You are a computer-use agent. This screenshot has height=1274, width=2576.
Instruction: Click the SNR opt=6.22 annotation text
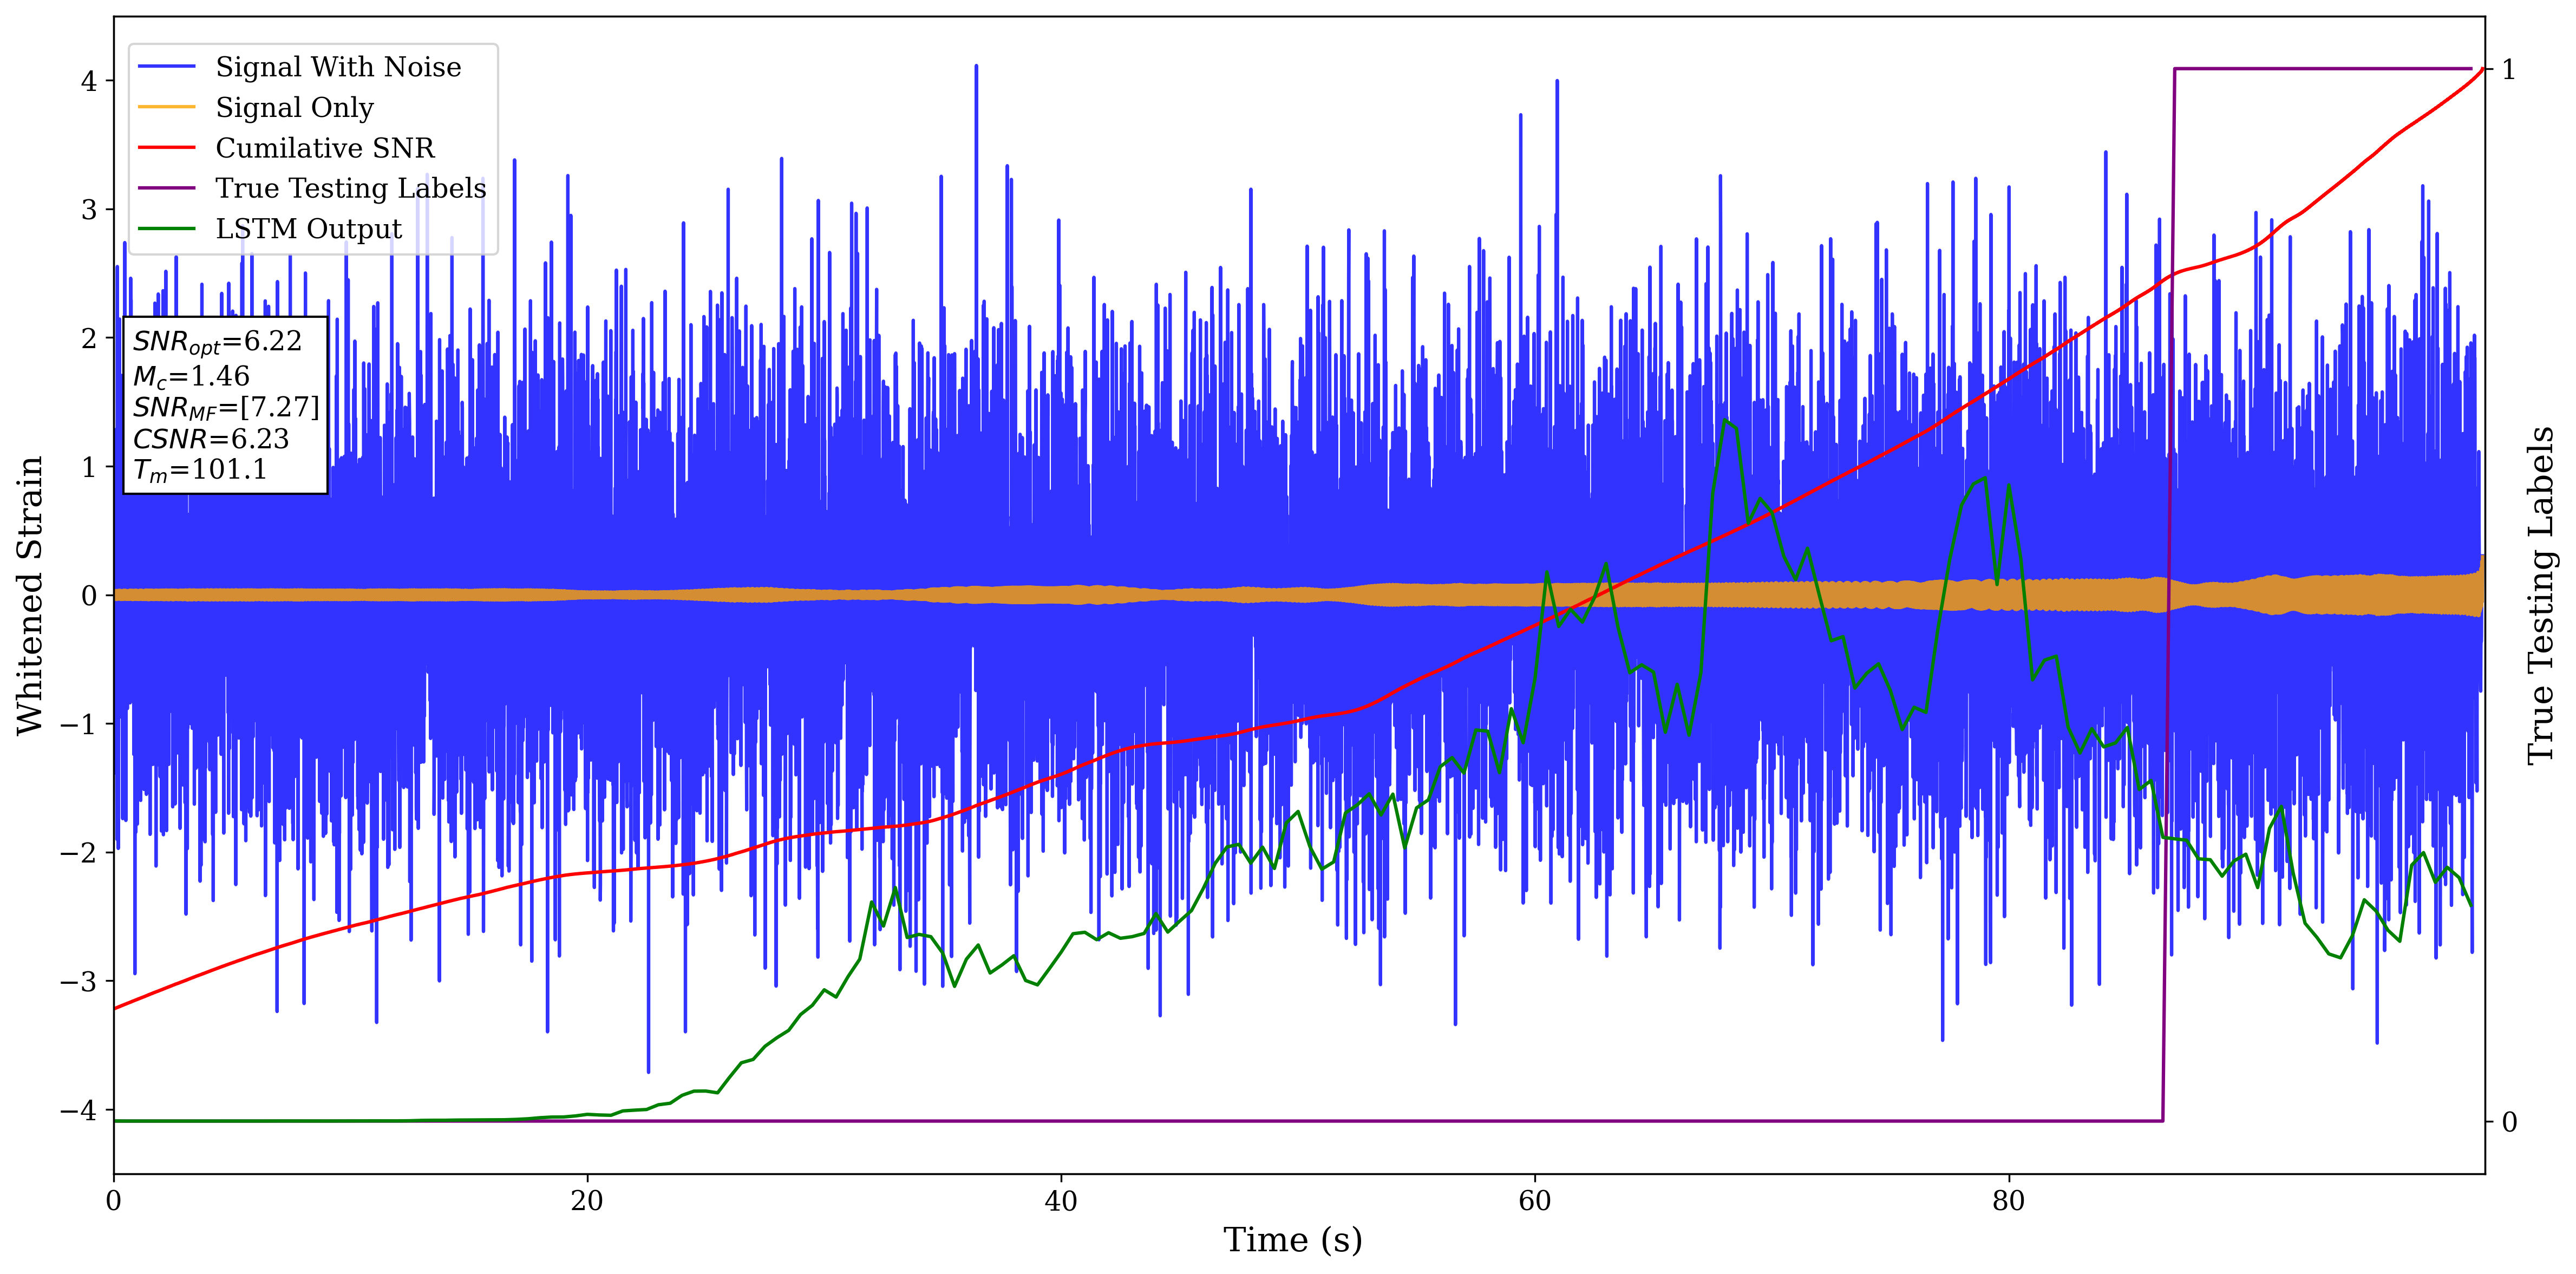pyautogui.click(x=217, y=342)
